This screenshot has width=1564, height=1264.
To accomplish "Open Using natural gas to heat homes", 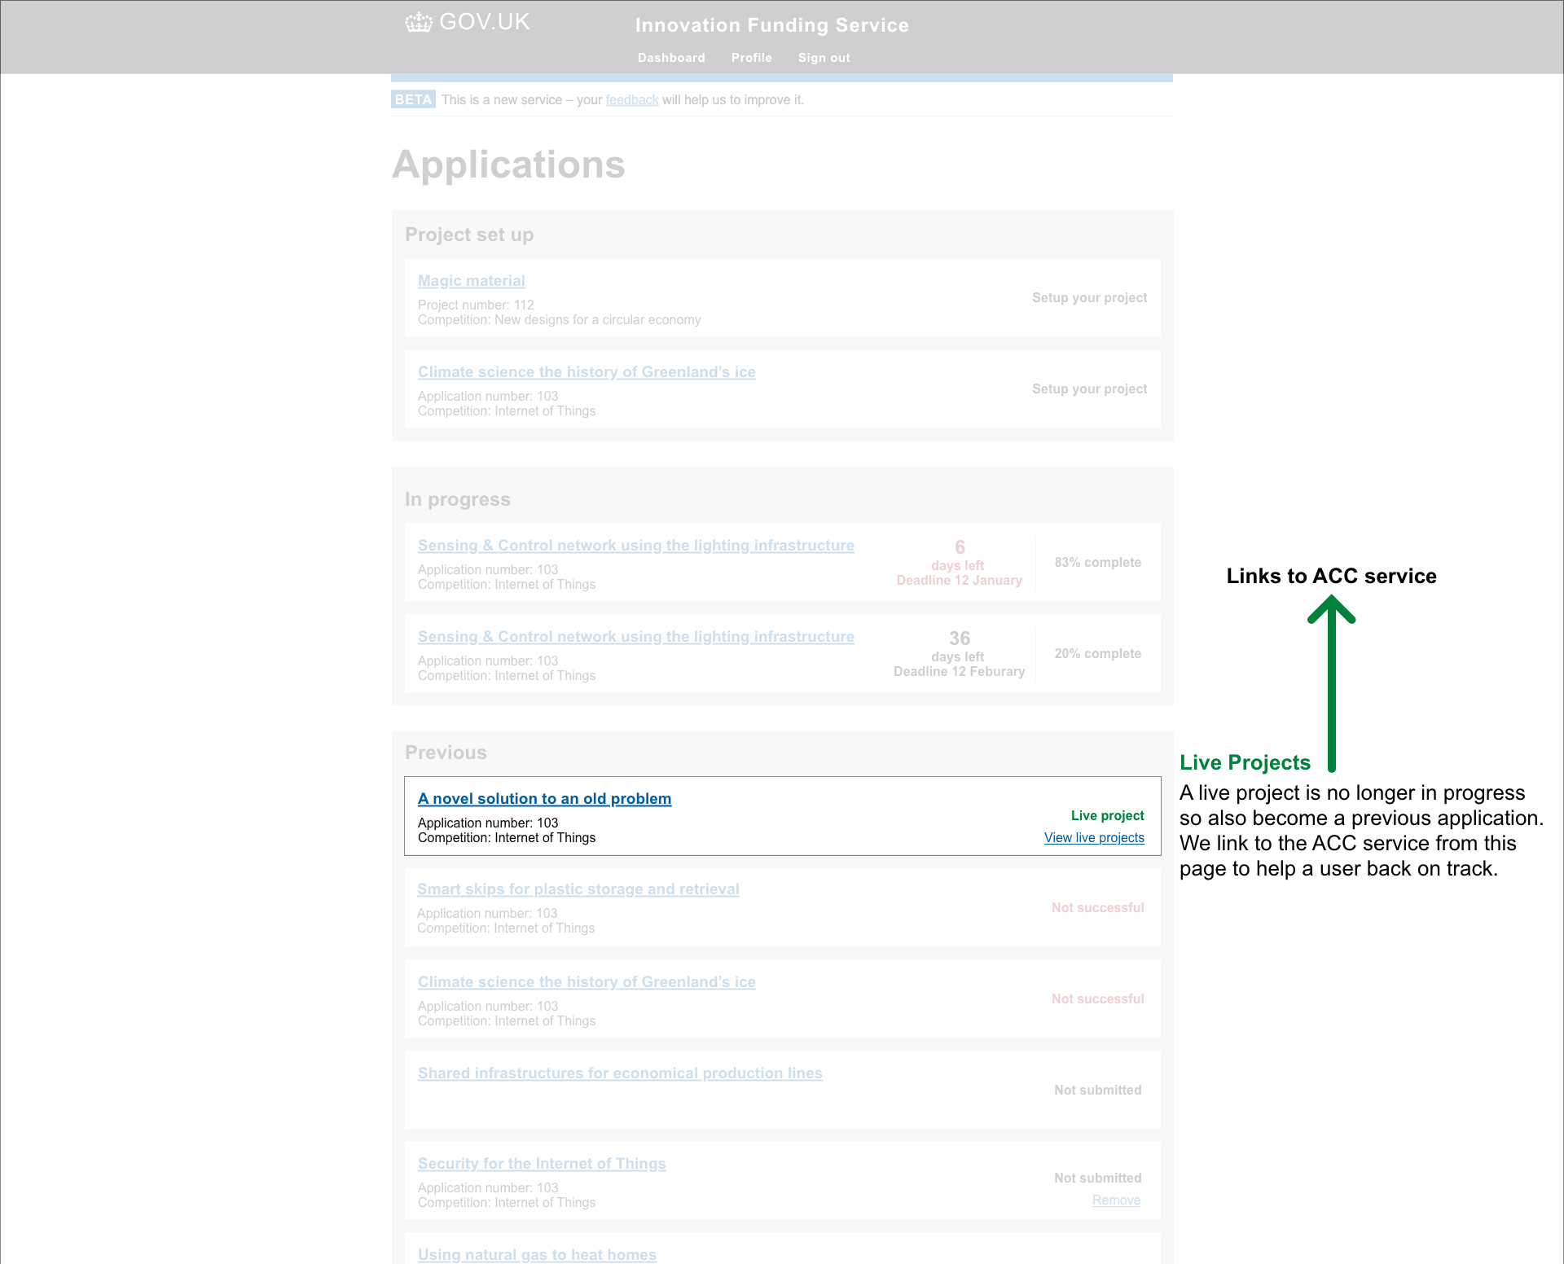I will [537, 1254].
